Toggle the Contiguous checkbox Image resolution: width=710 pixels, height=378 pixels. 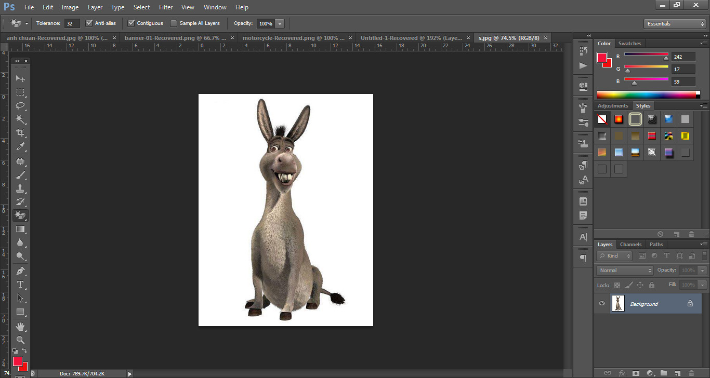(x=131, y=23)
